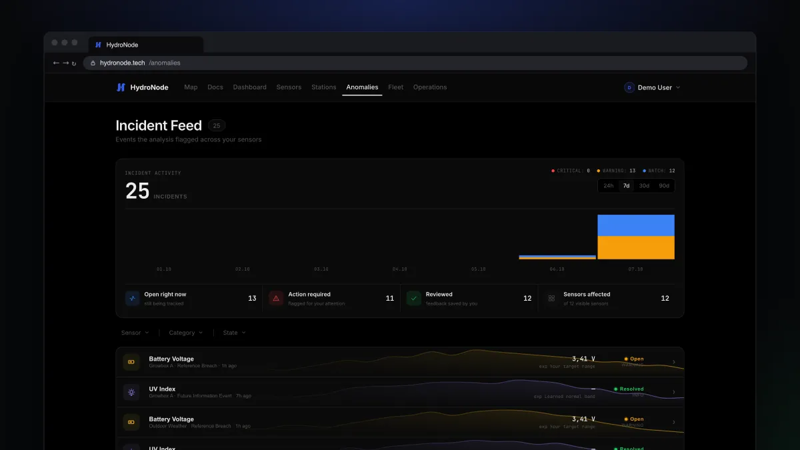Click Open status on Growbox A Battery Voltage
Screen dimensions: 800x450
(634, 359)
